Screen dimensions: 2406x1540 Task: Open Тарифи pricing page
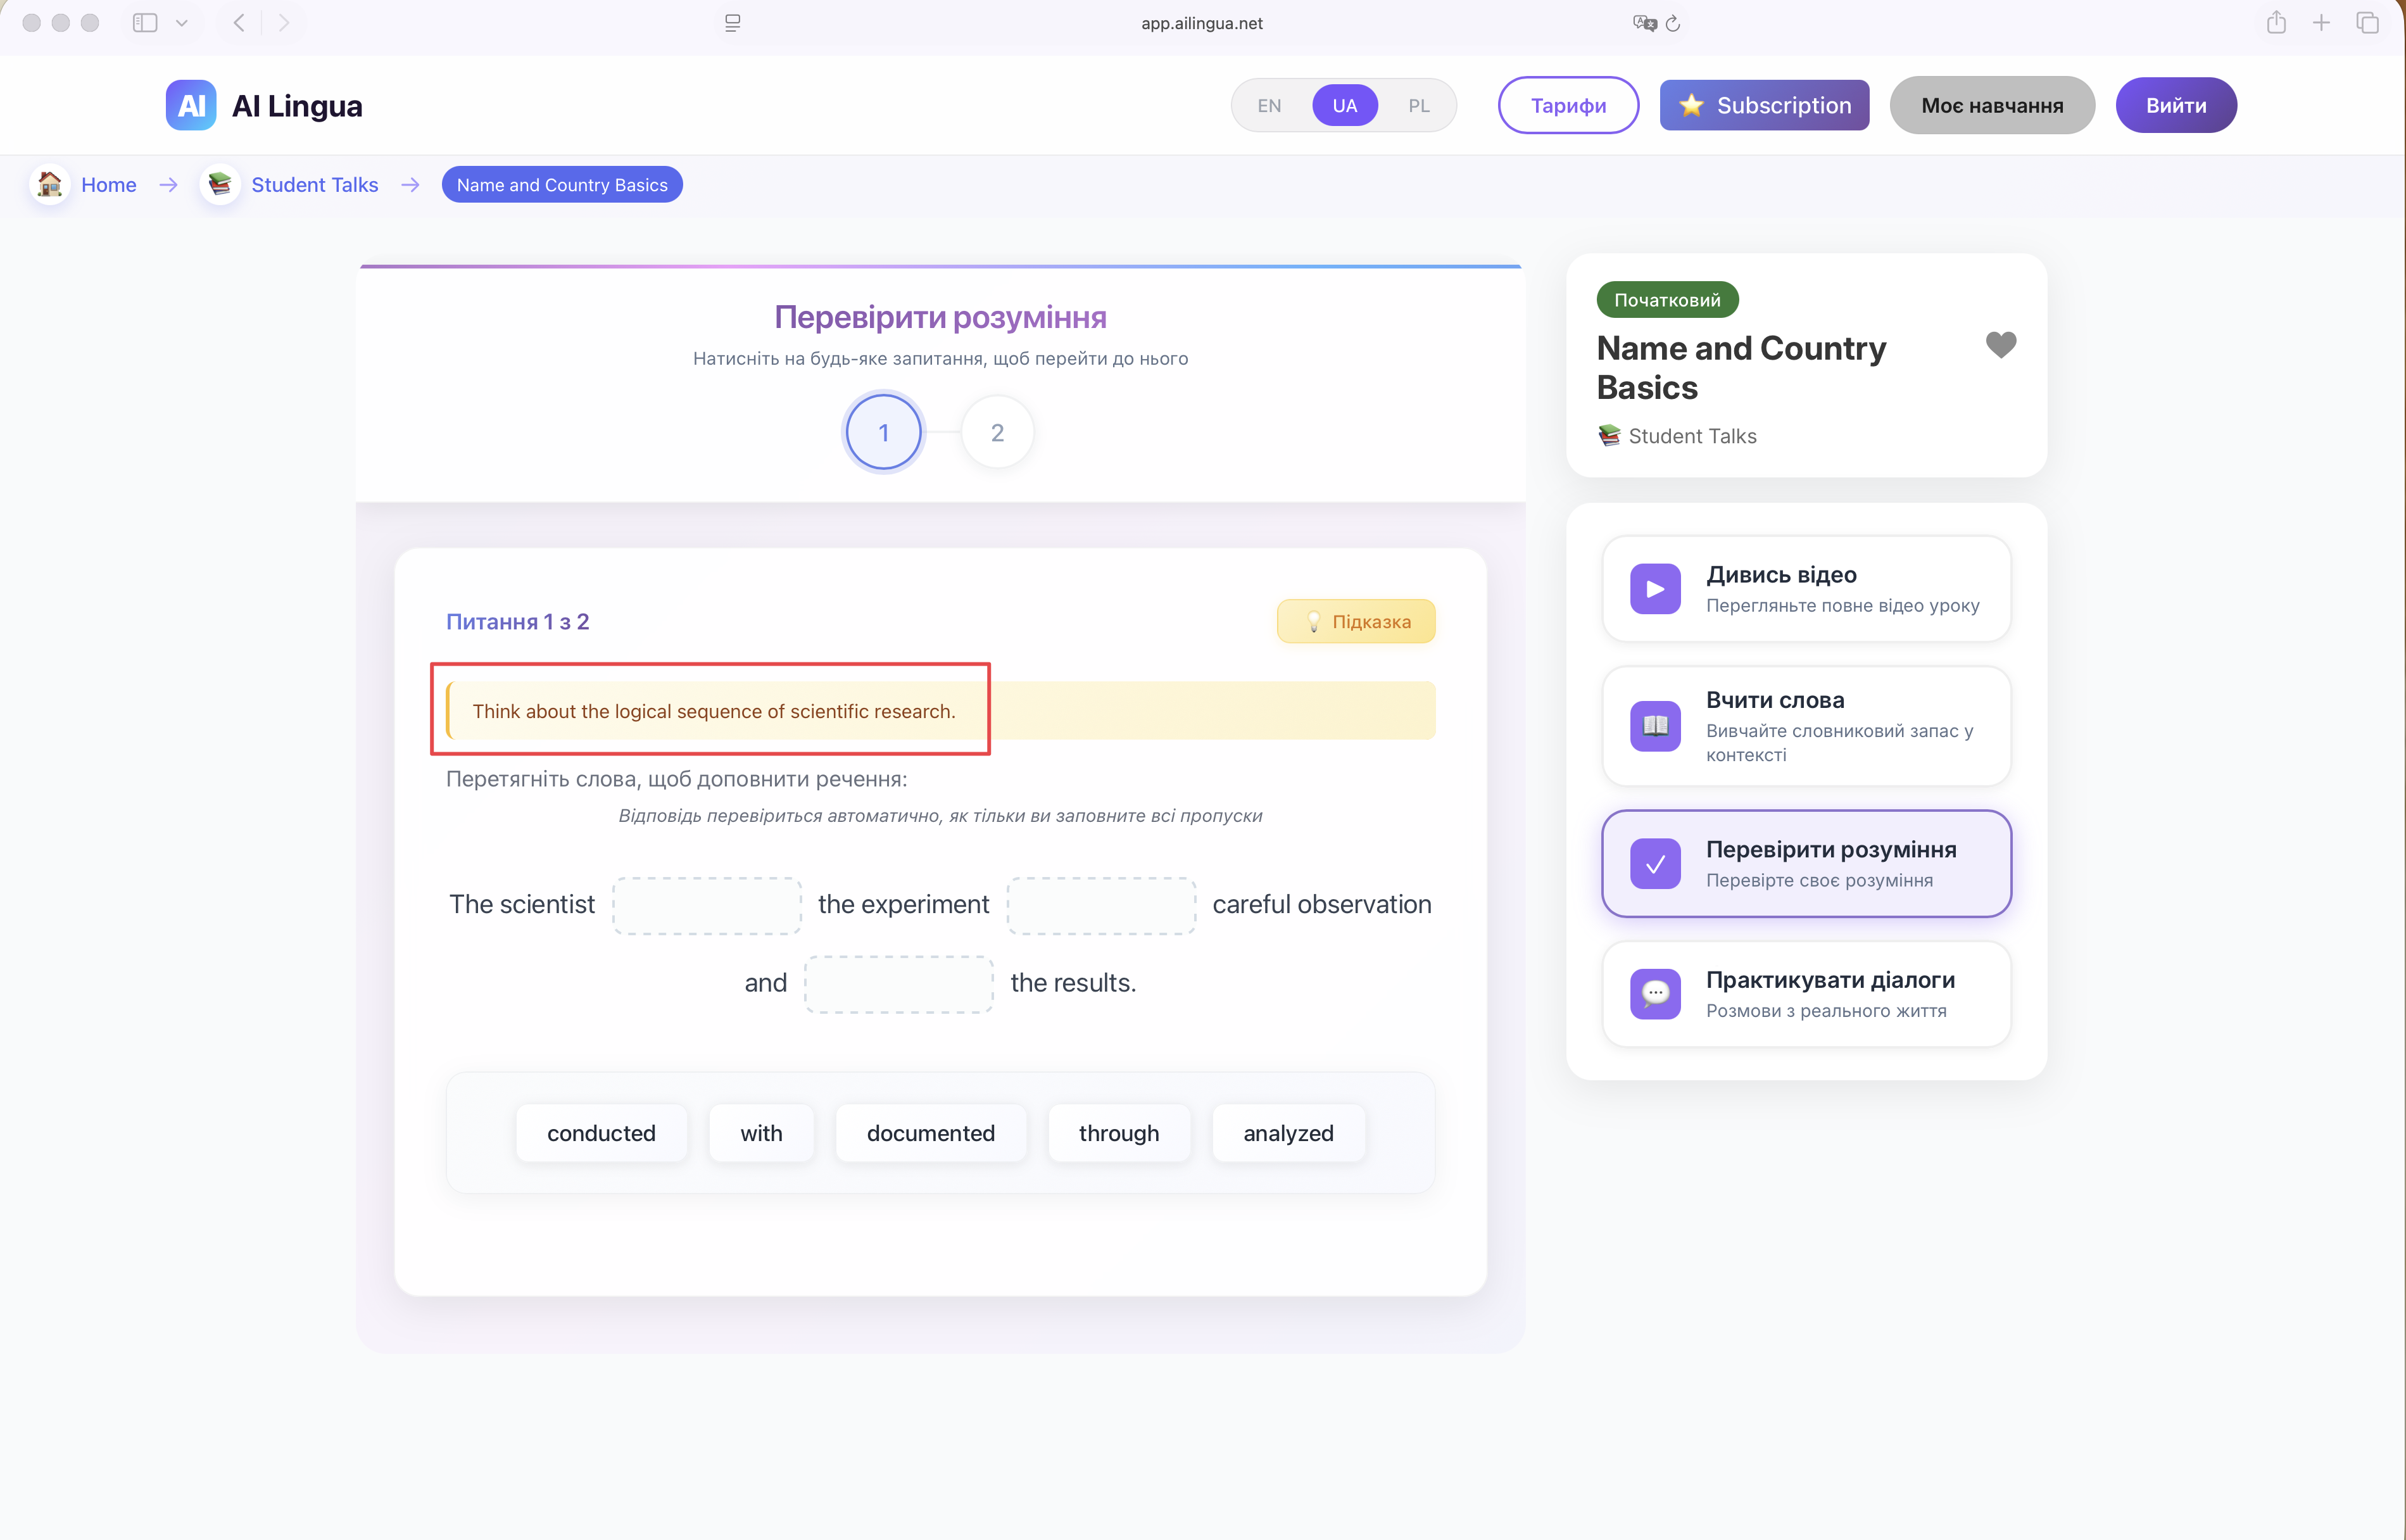click(x=1567, y=105)
